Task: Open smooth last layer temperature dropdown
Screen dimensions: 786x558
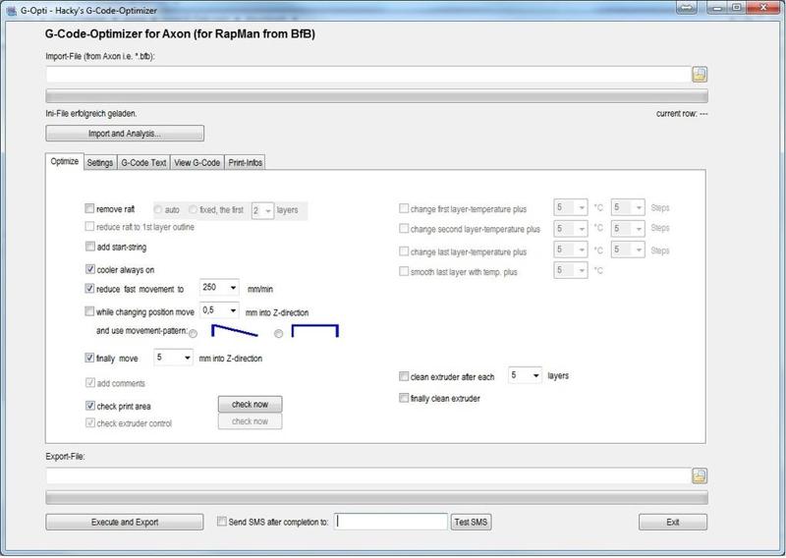Action: pos(582,271)
